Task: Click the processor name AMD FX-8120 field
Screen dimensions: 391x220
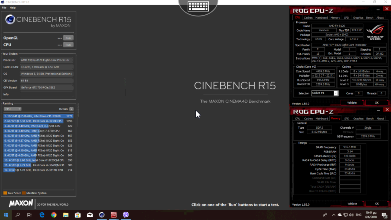Action: point(337,26)
